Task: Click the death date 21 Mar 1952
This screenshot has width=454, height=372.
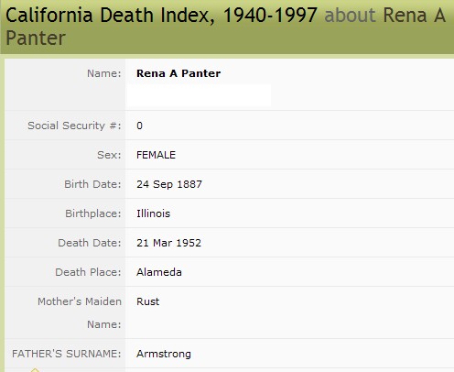Action: (168, 243)
